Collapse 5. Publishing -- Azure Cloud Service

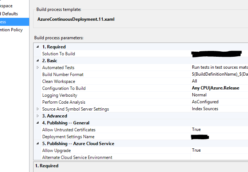[38, 143]
